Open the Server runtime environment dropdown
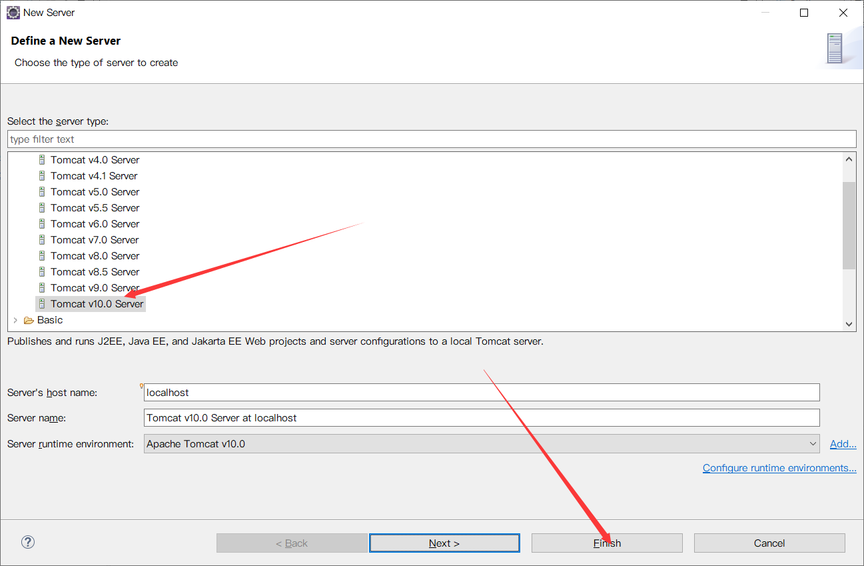 click(x=482, y=444)
